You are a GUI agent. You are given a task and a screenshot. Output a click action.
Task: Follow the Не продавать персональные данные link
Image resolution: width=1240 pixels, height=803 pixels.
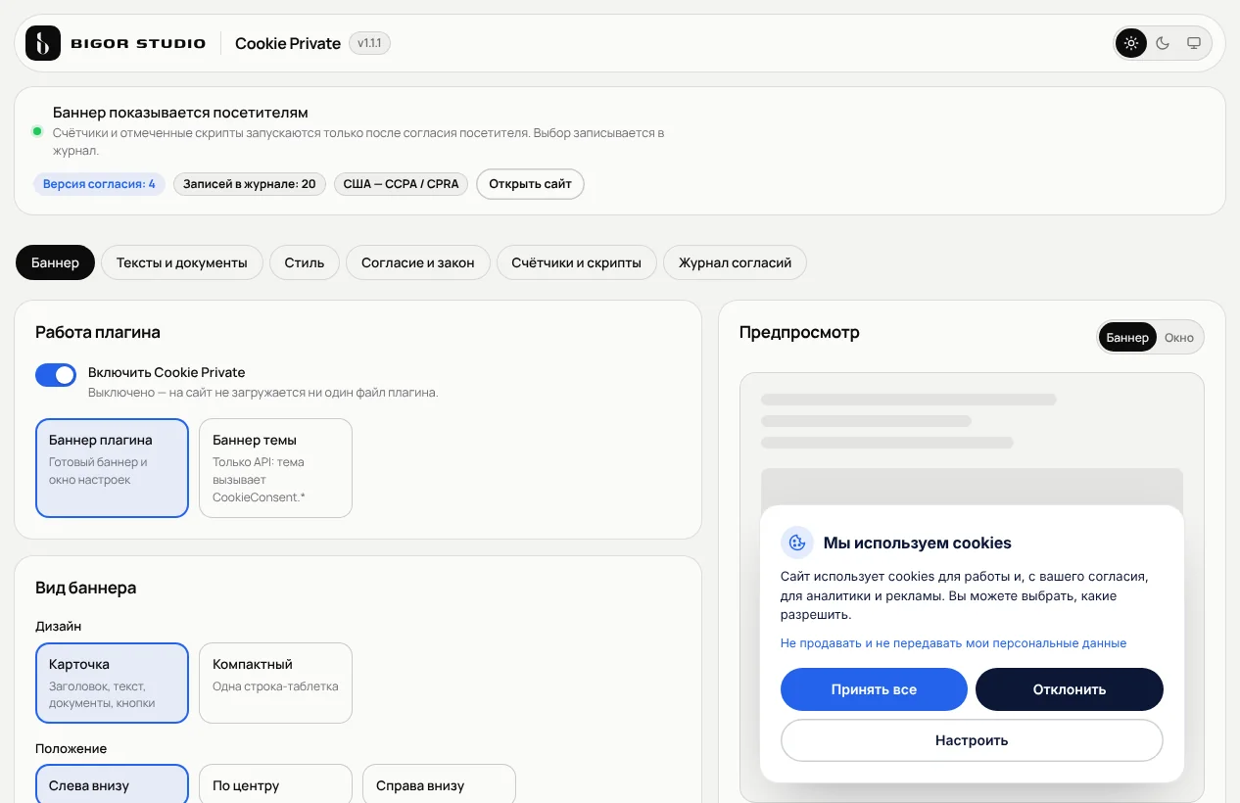(953, 643)
